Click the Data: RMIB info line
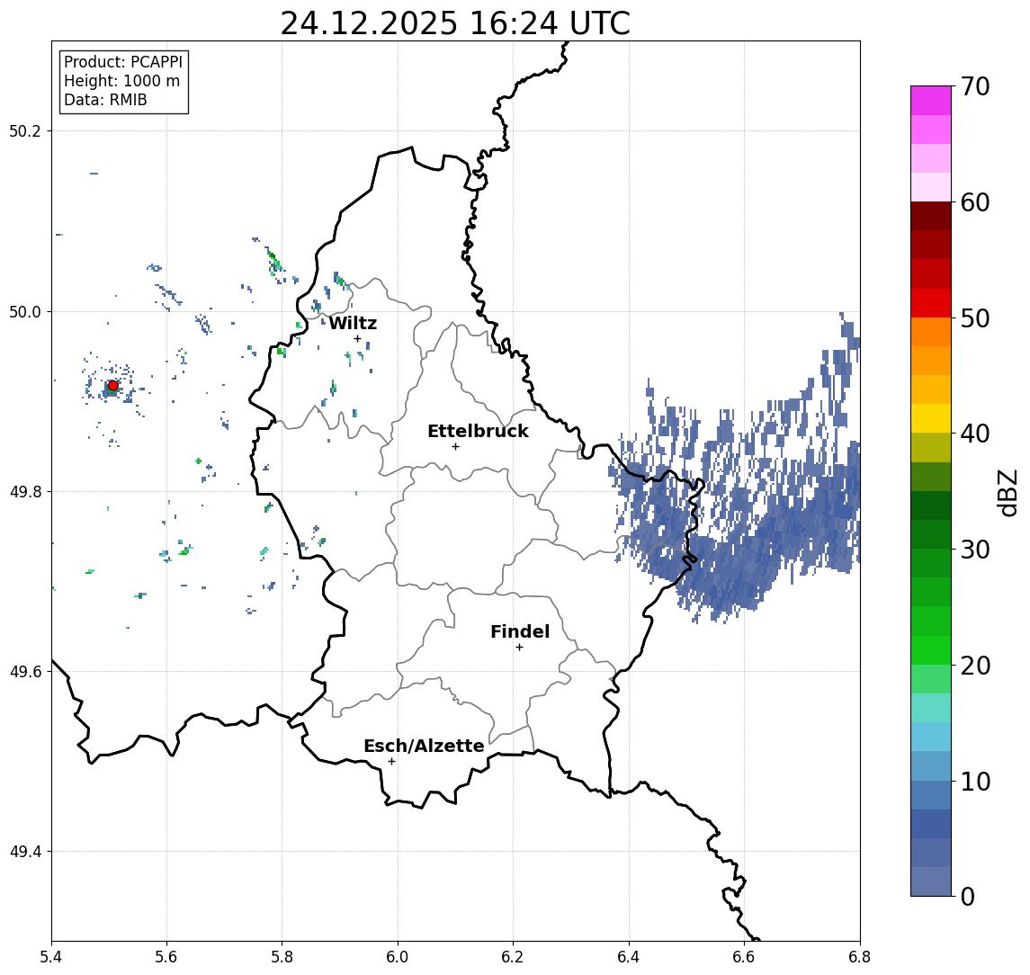The width and height of the screenshot is (1030, 975). click(x=105, y=100)
